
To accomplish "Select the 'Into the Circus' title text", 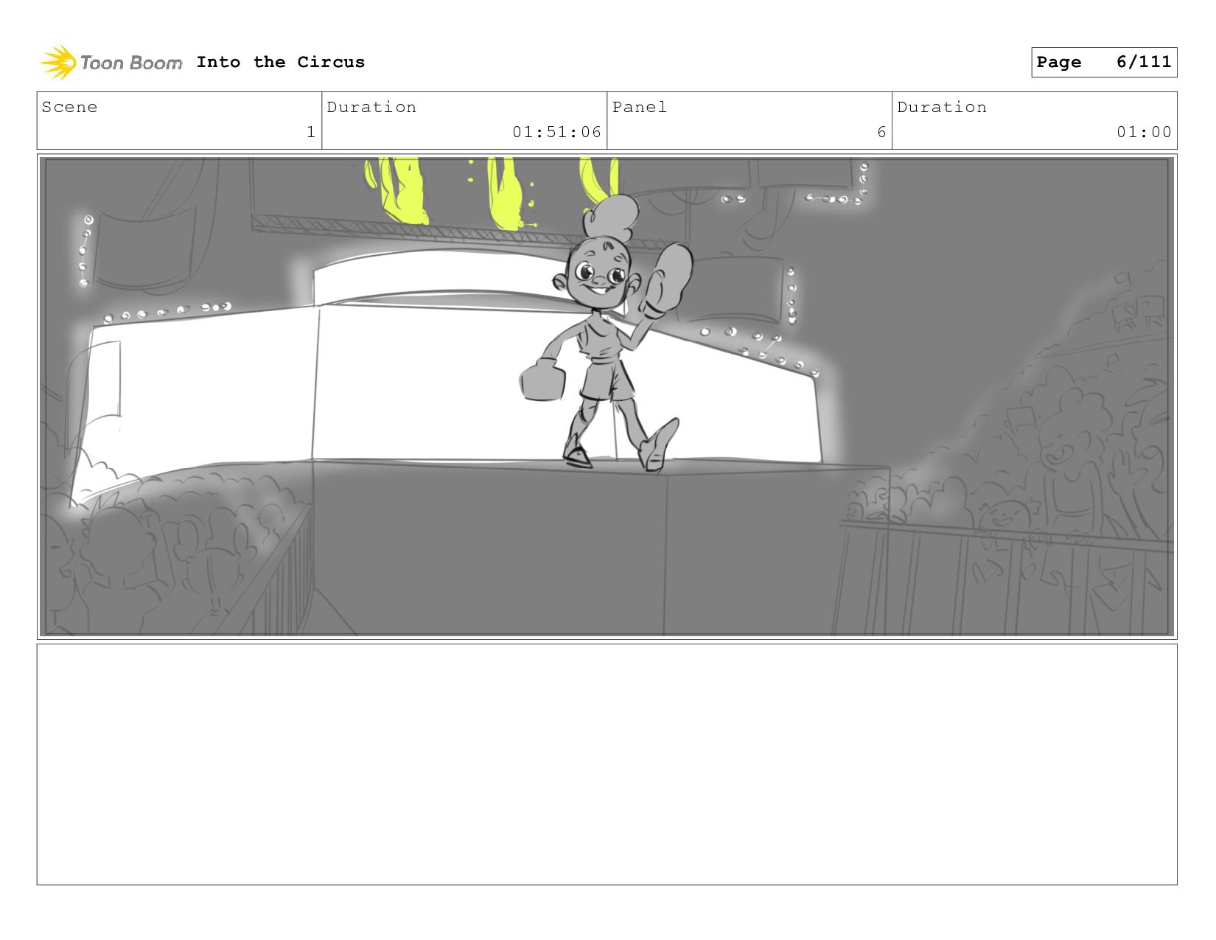I will [x=281, y=62].
